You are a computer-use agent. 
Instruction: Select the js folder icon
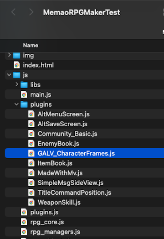point(16,75)
